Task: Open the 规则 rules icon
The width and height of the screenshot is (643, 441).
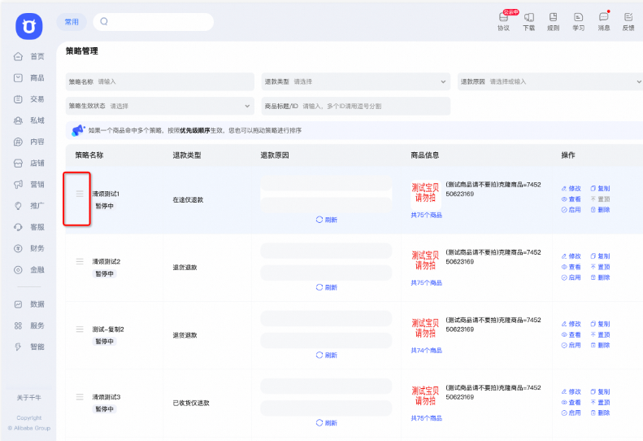Action: tap(554, 22)
